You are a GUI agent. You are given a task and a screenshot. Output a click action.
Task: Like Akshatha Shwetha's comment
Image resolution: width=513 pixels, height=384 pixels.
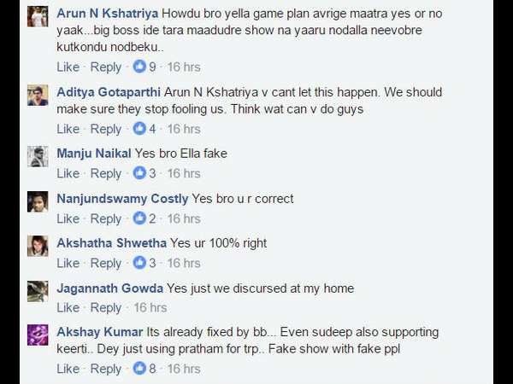[x=68, y=263]
